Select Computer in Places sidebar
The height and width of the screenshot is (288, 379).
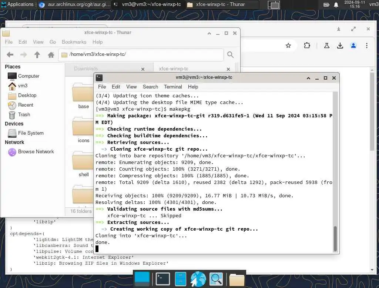pyautogui.click(x=23, y=76)
